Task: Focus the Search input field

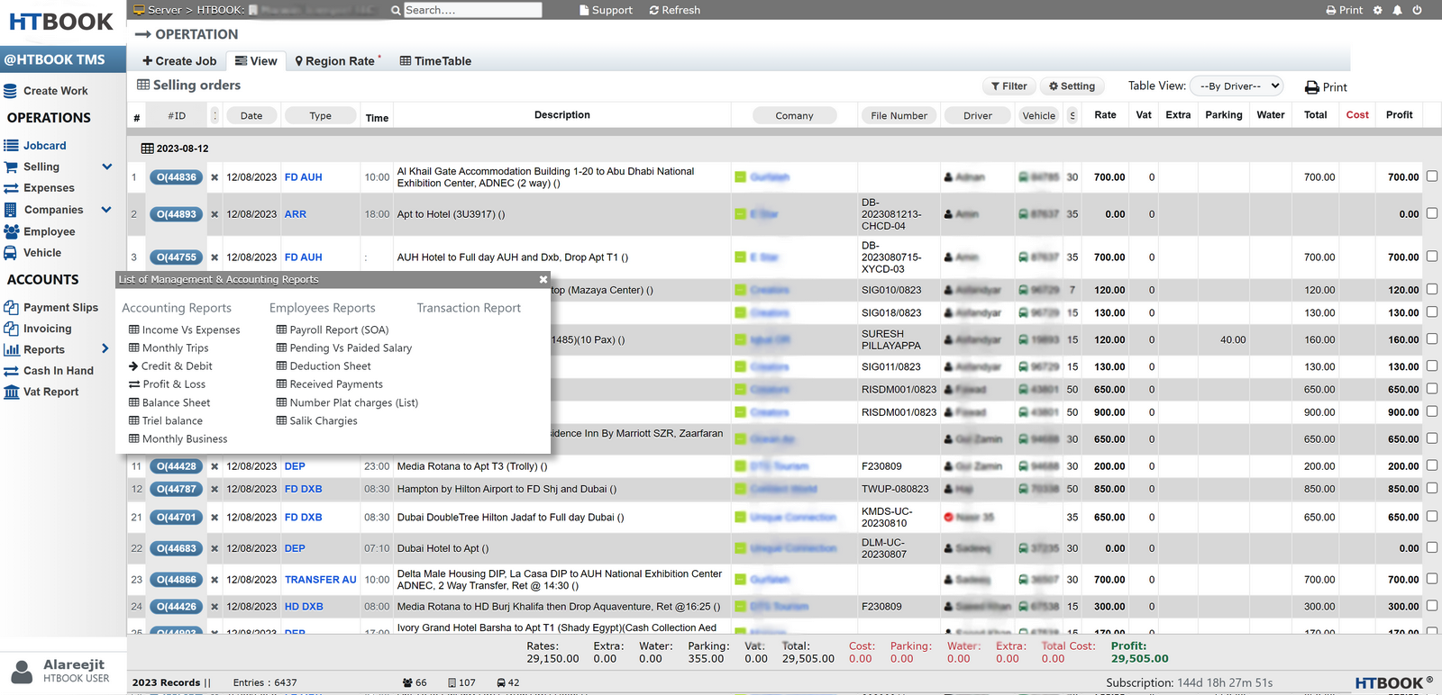Action: [x=471, y=10]
